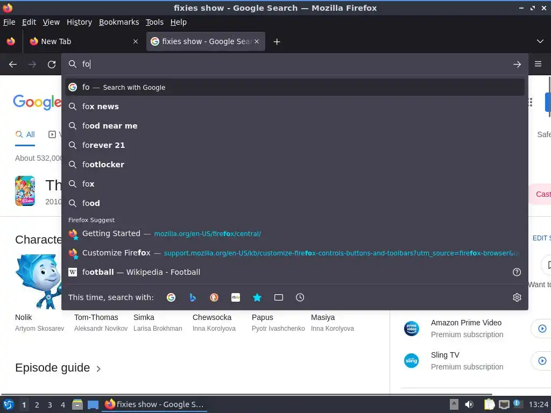Open Papus character link
The height and width of the screenshot is (413, 551).
point(262,317)
